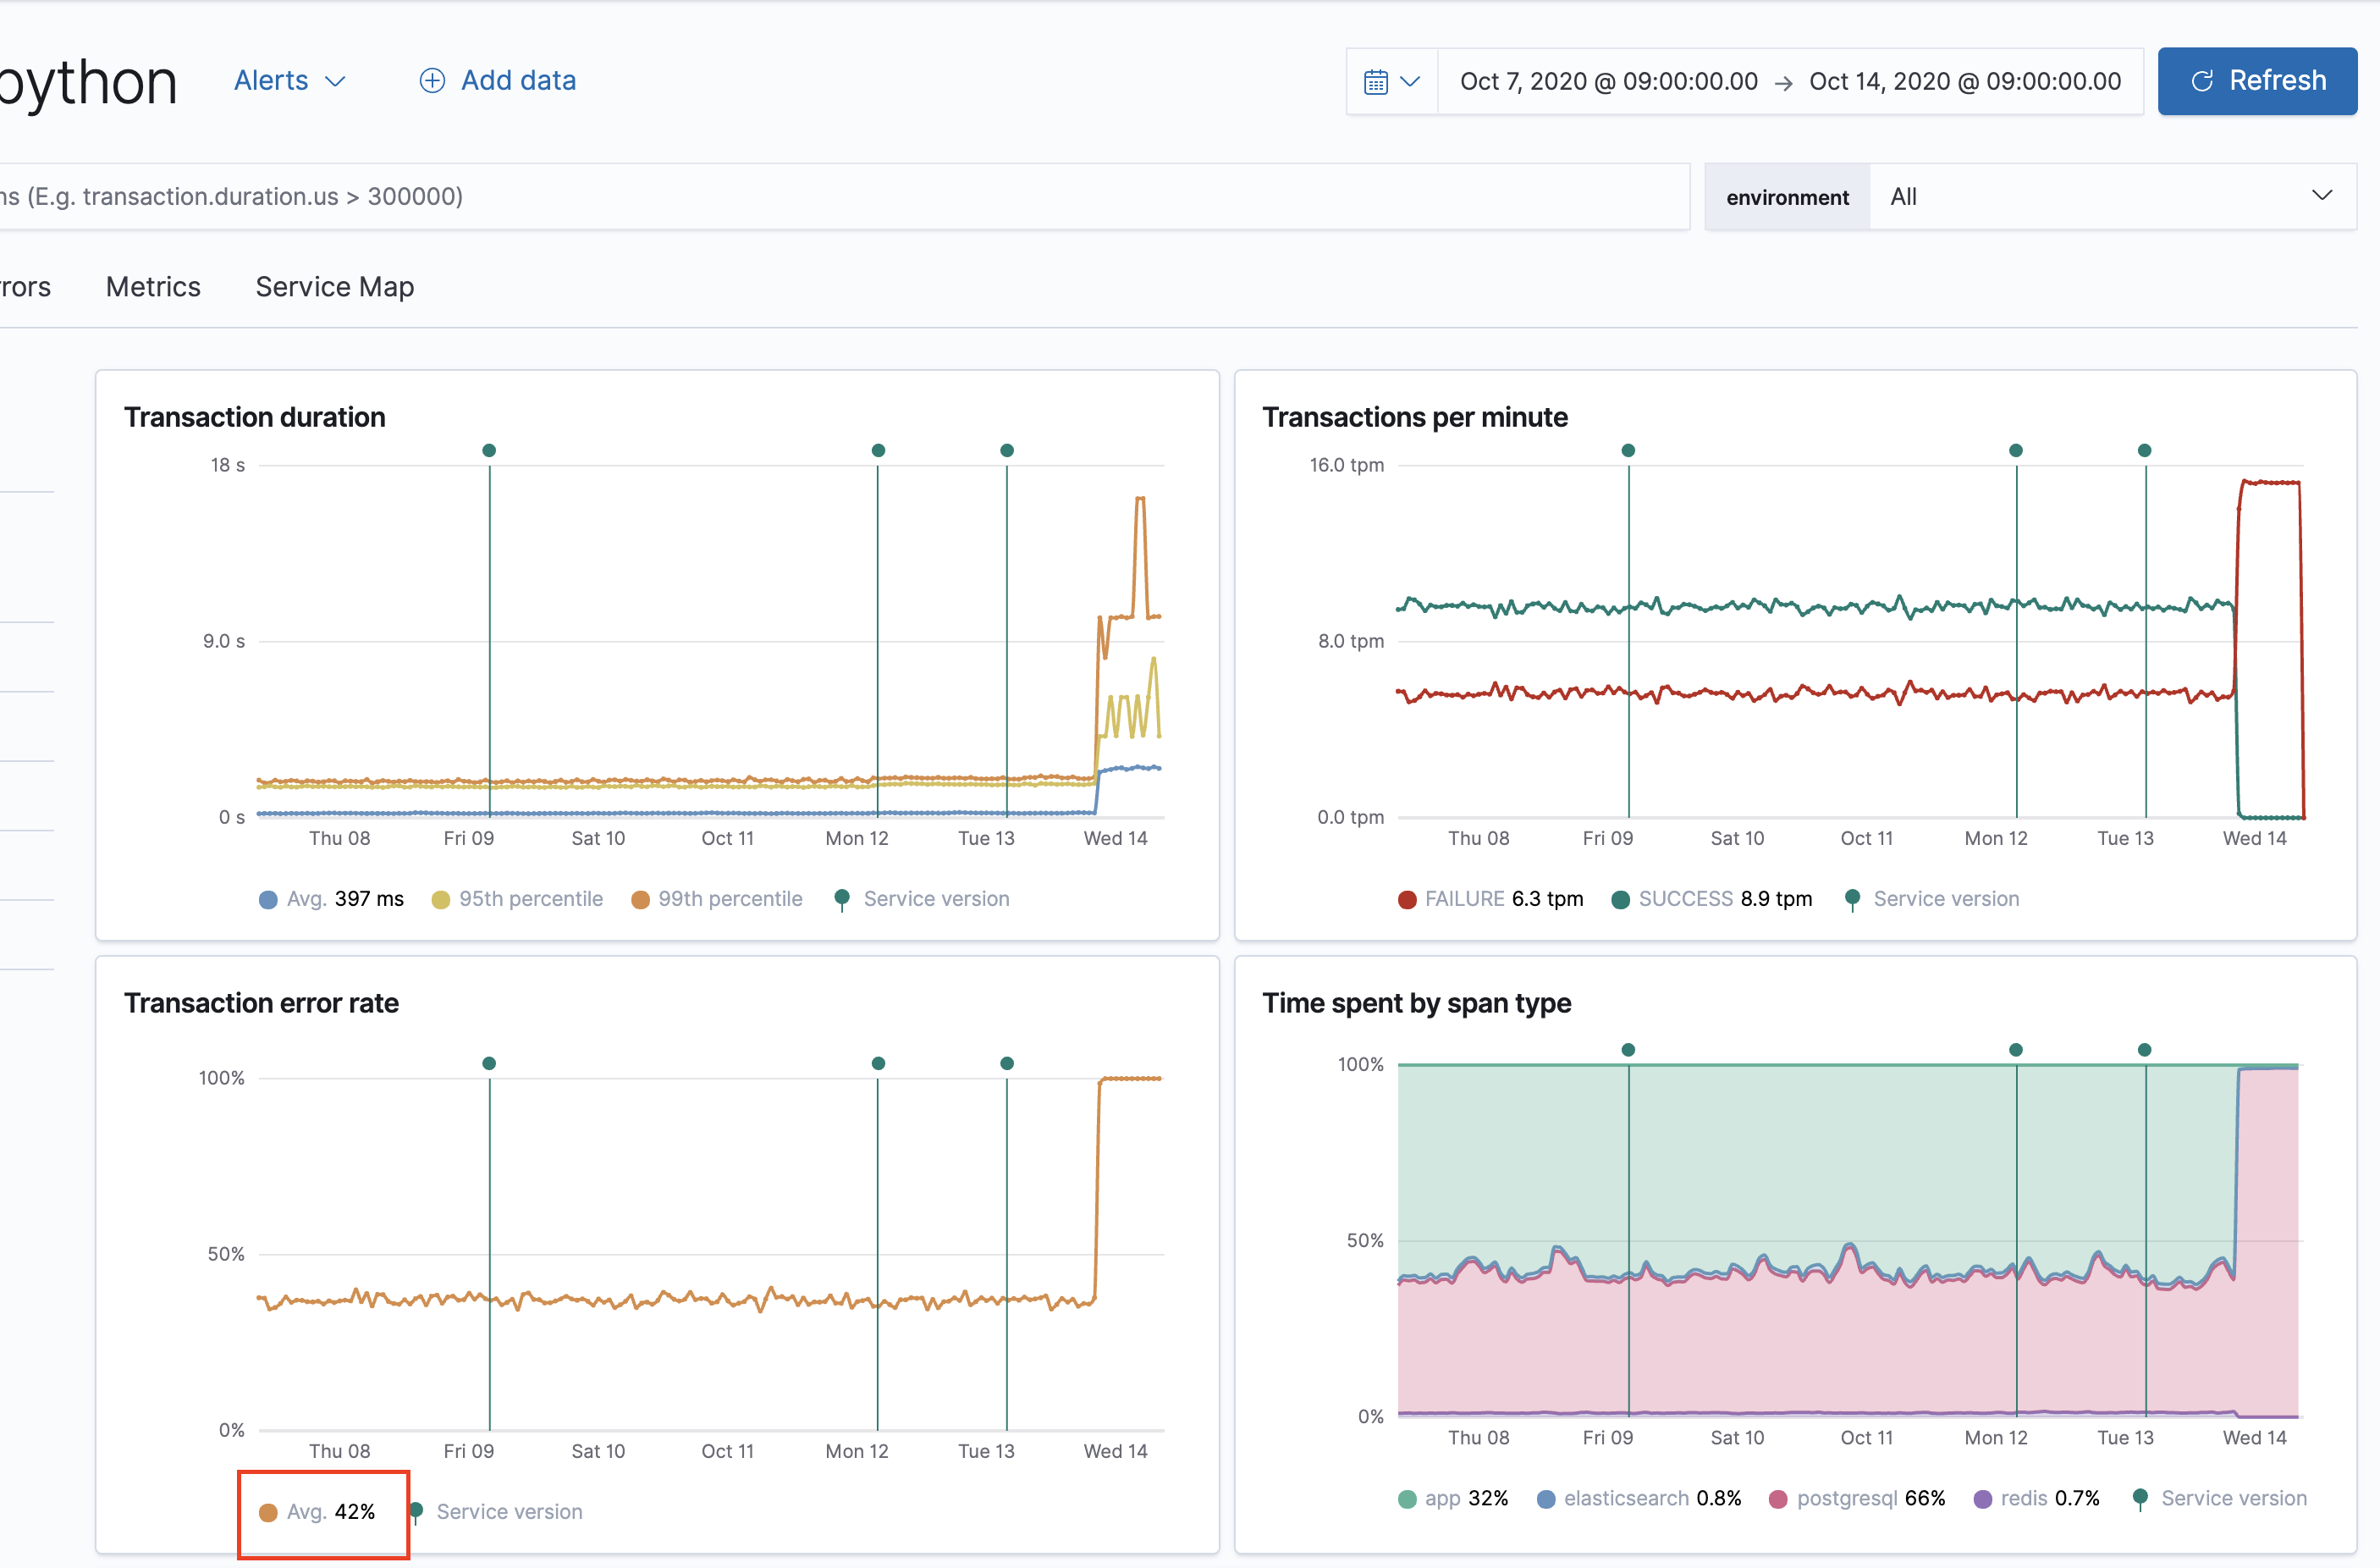Open the calendar quick date menu
The image size is (2380, 1568).
point(1392,81)
